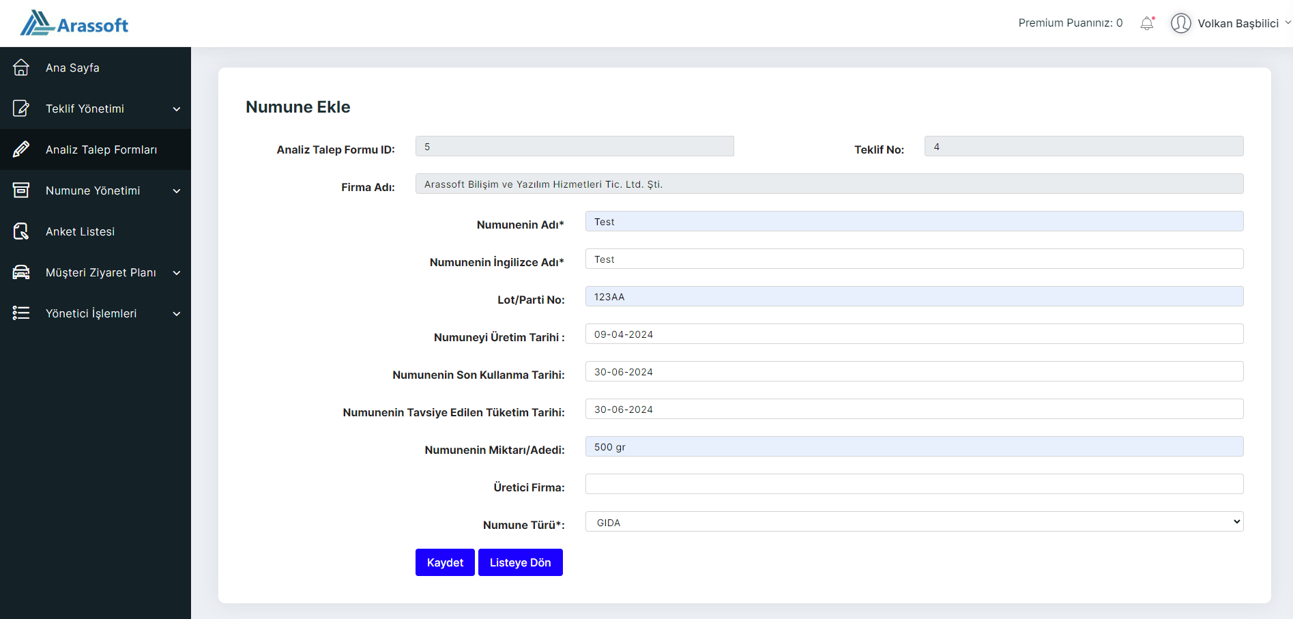Click the Yönetici İşlemleri list icon

[x=21, y=313]
